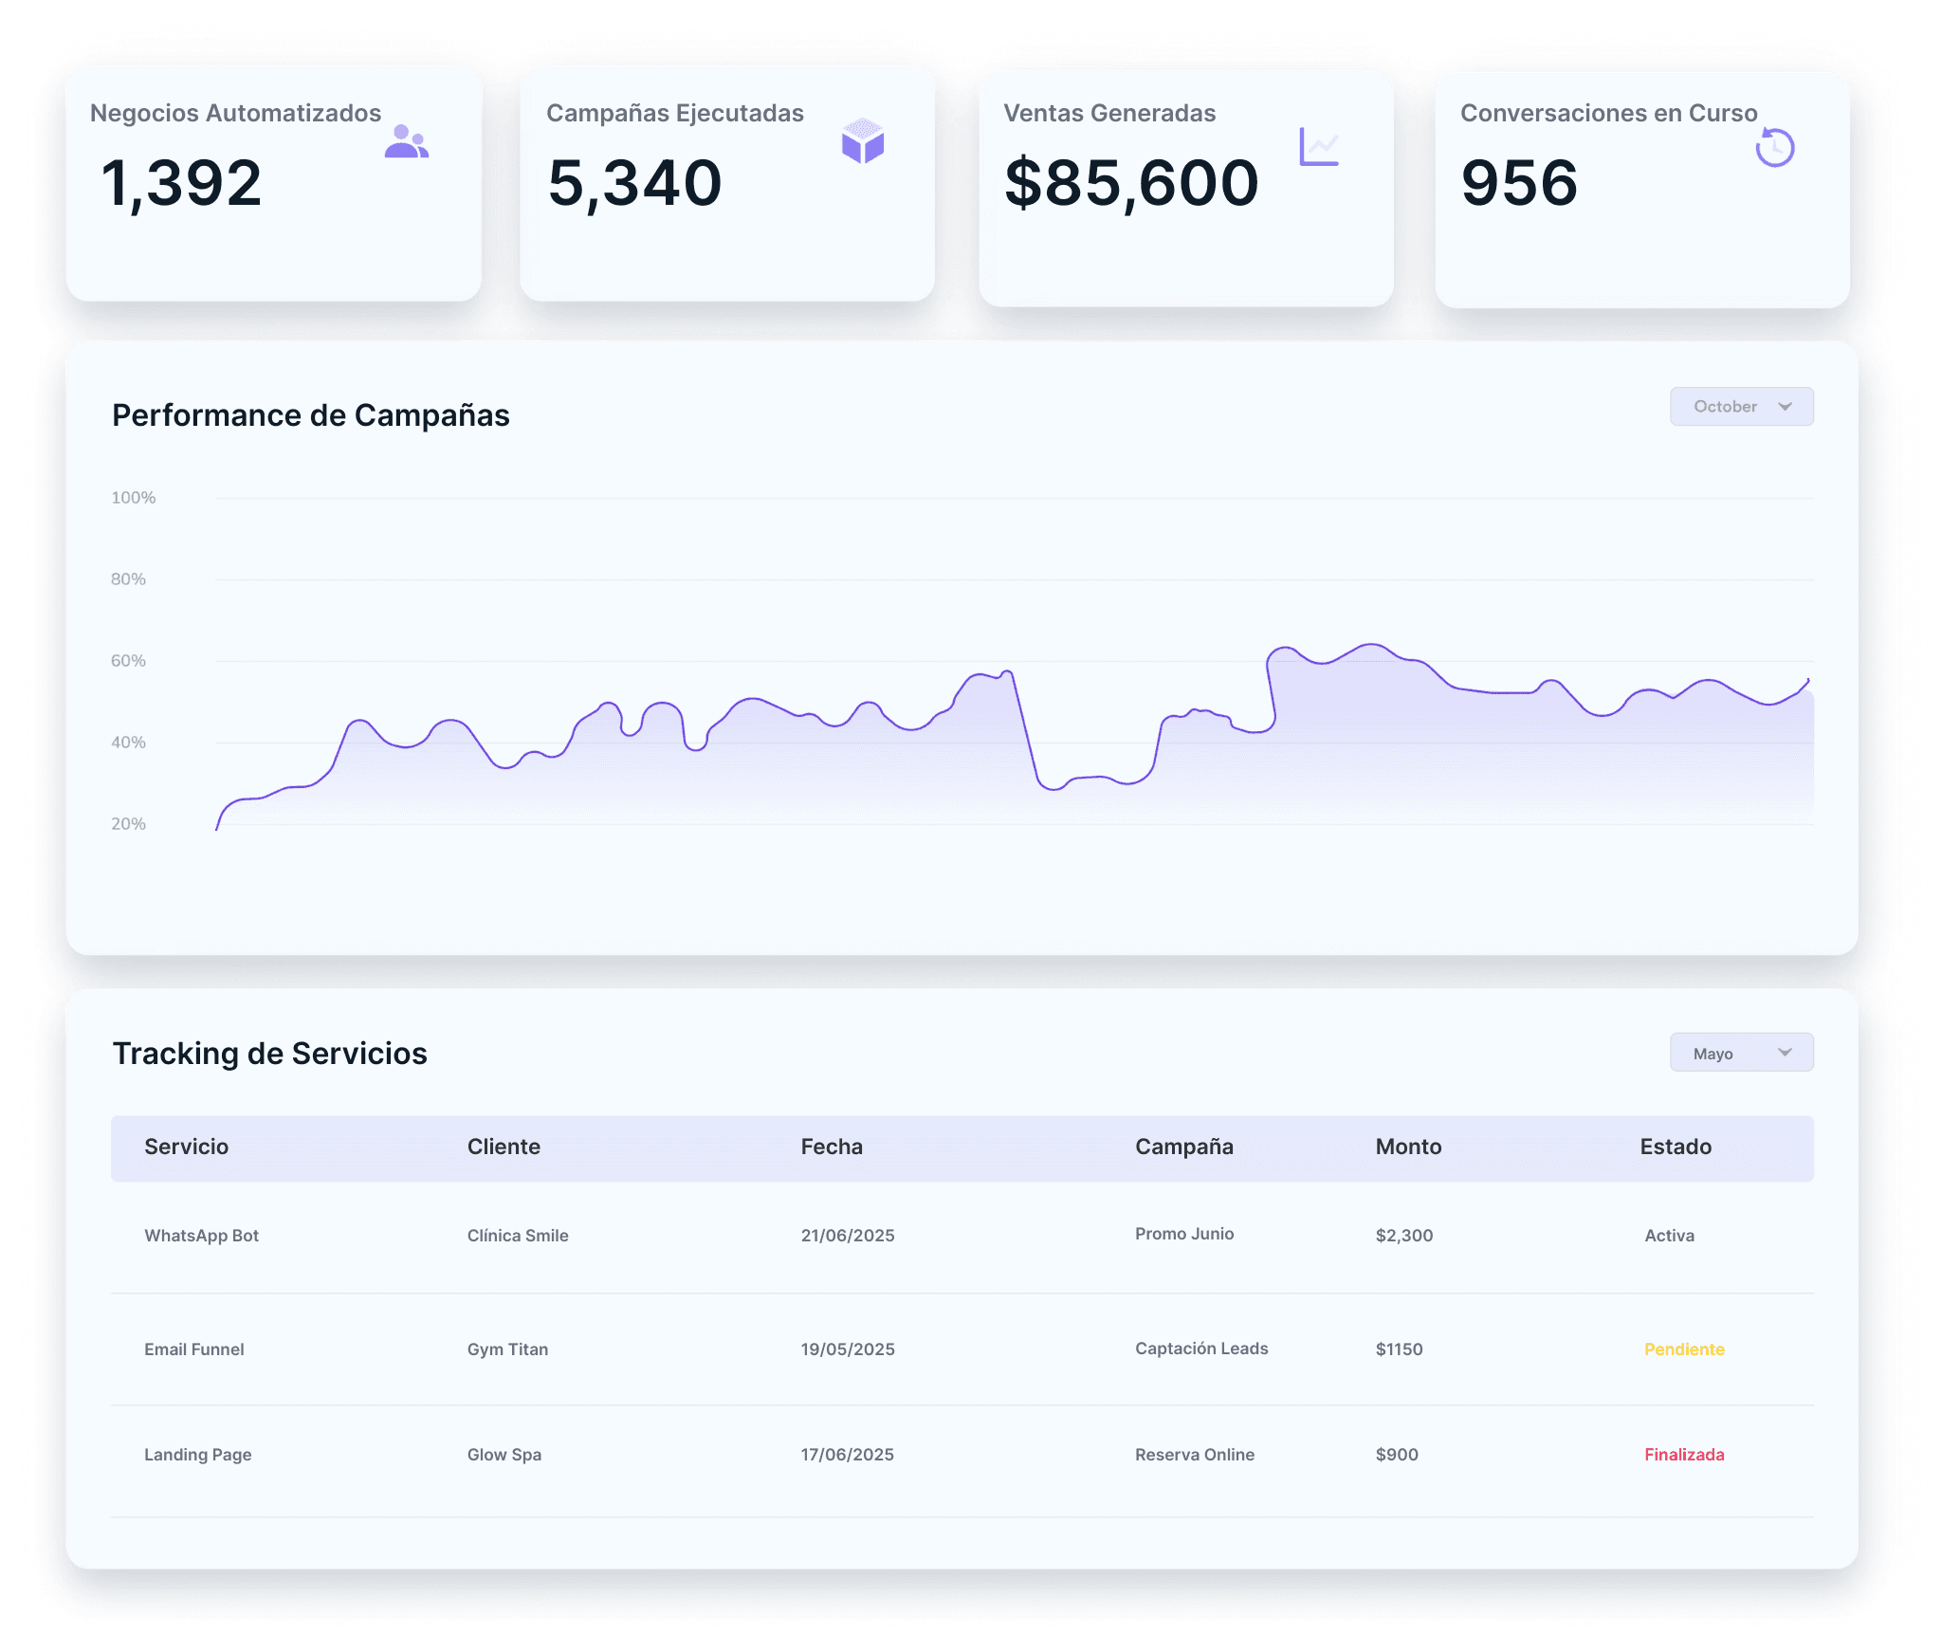Image resolution: width=1942 pixels, height=1652 pixels.
Task: Click campaign Promo Junio
Action: click(x=1184, y=1234)
